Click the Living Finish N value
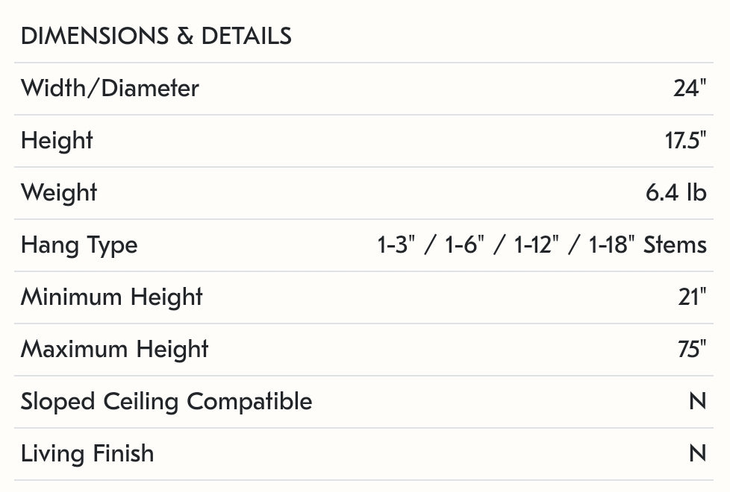730x492 pixels. (697, 454)
